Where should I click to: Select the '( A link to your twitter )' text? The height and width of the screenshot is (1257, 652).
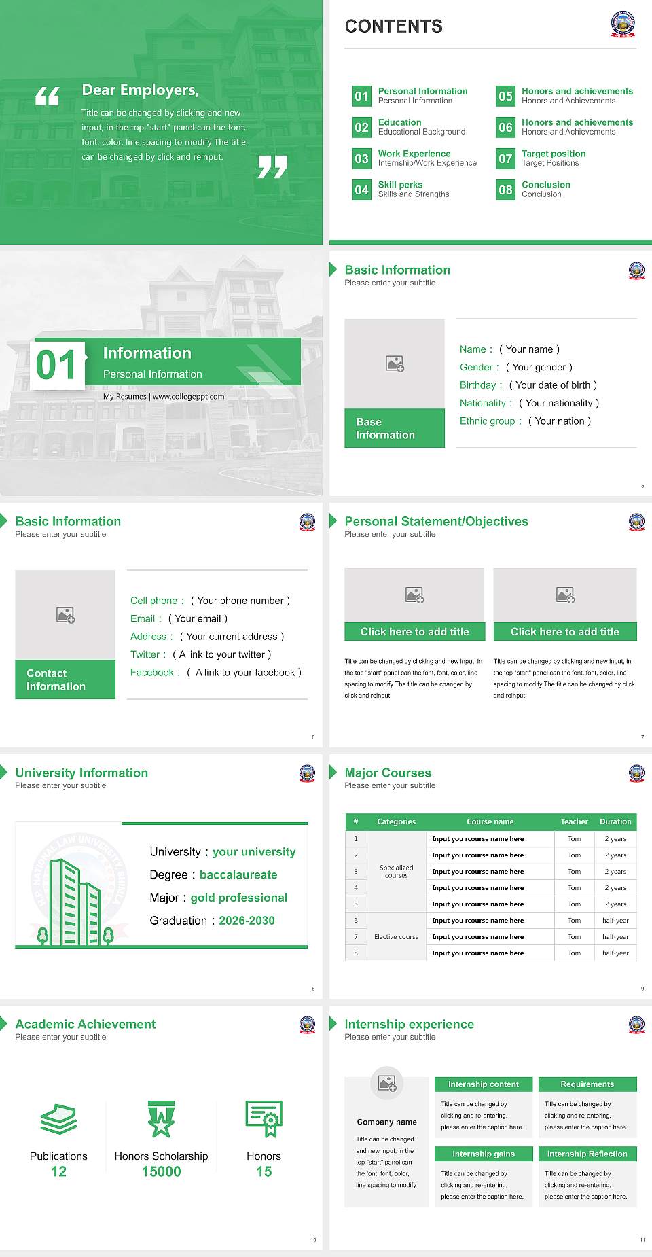point(222,654)
